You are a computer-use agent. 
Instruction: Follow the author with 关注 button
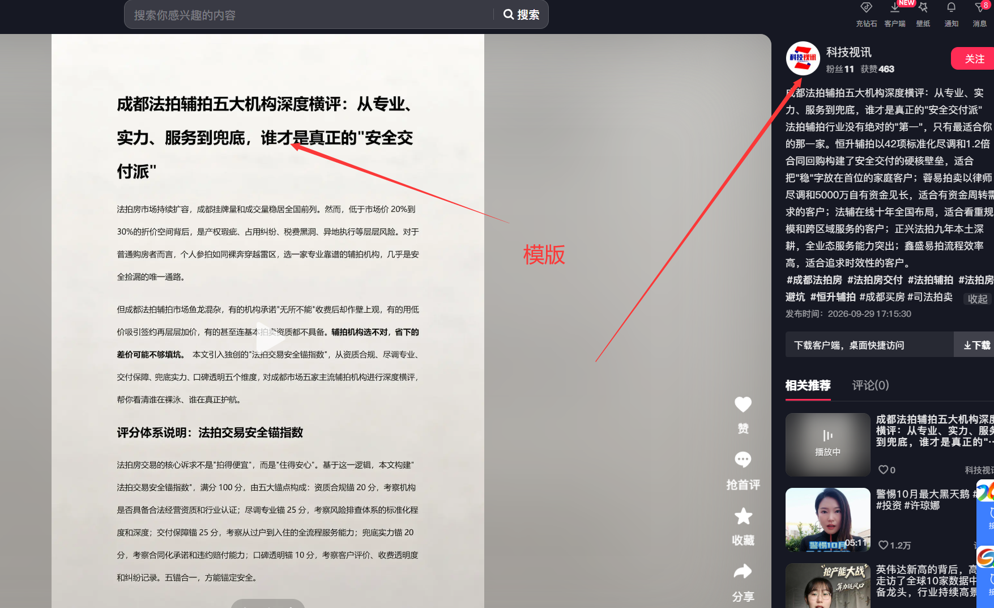point(973,59)
